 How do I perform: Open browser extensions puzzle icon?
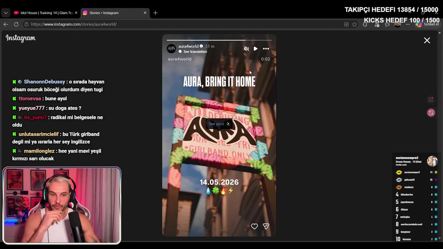365,24
